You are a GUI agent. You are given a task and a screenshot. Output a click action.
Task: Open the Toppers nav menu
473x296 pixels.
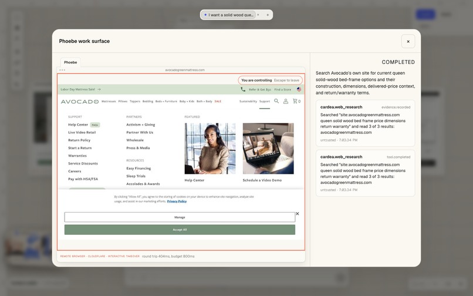(x=135, y=102)
